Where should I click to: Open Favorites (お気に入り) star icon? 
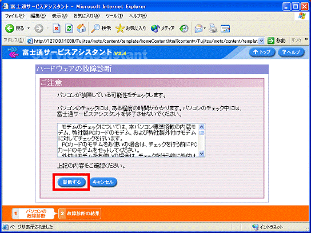[x=120, y=29]
